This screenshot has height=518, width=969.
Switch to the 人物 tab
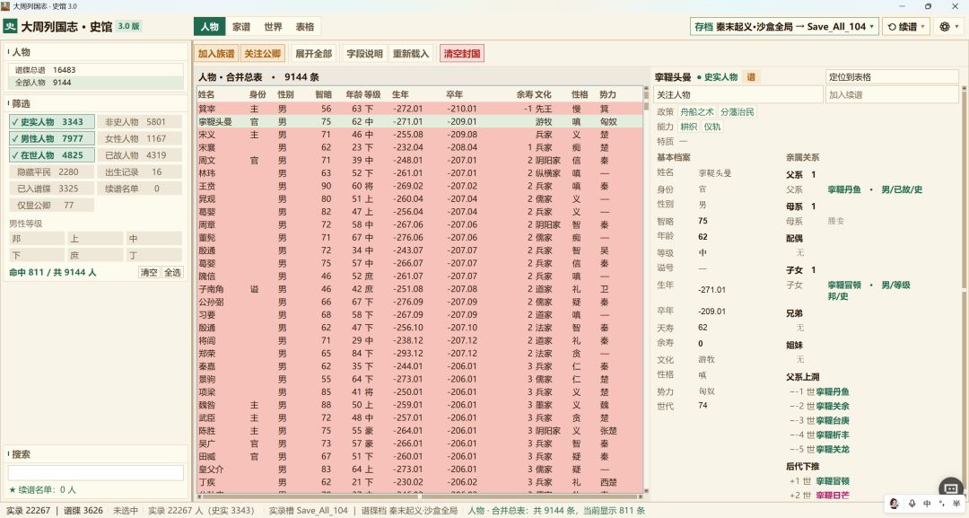point(209,27)
